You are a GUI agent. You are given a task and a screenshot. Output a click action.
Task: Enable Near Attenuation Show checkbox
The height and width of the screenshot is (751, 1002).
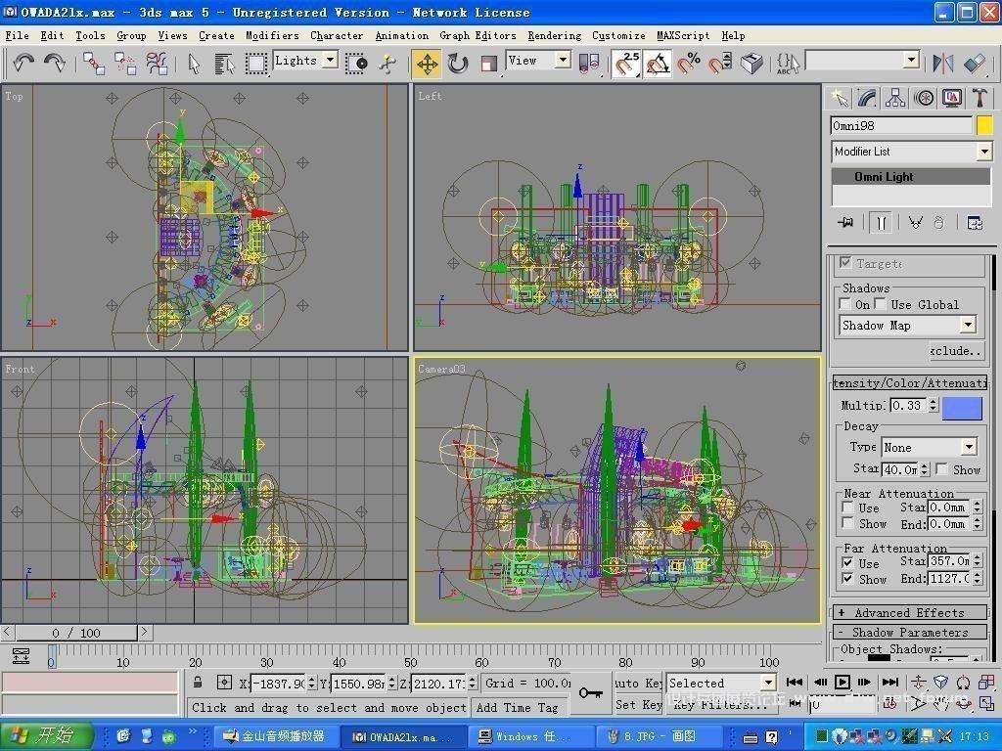point(847,524)
